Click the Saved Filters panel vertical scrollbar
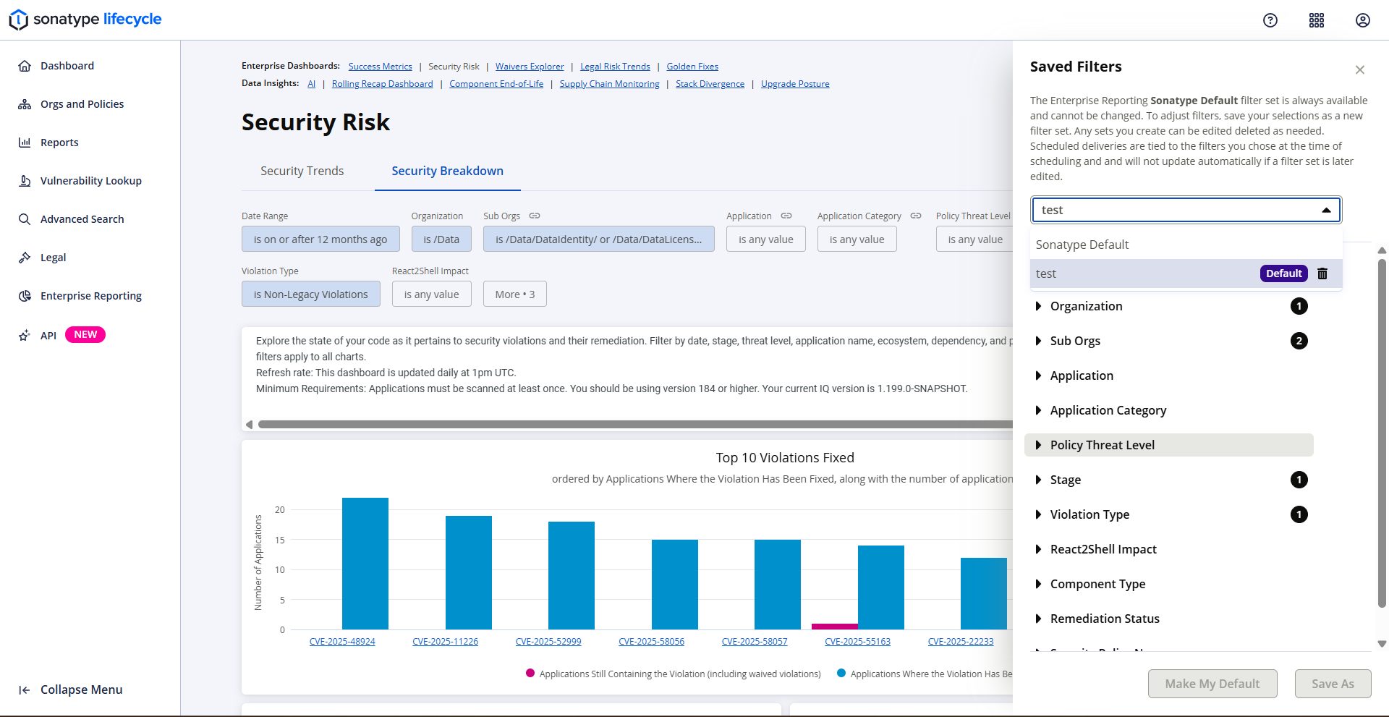This screenshot has width=1389, height=717. pos(1382,434)
